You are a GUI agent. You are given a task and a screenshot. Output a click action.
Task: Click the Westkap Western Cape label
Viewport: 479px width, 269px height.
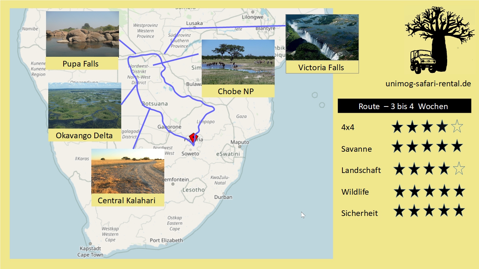[x=110, y=234]
